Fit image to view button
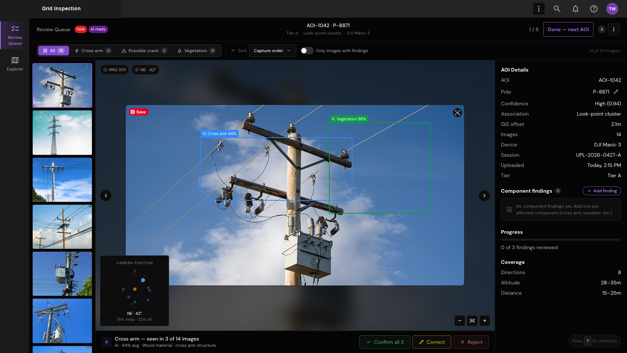 tap(472, 321)
